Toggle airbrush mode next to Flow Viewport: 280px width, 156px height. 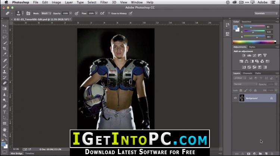tap(102, 13)
